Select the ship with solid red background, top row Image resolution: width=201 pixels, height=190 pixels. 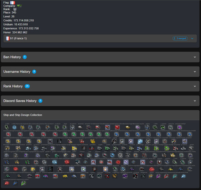click(x=117, y=127)
